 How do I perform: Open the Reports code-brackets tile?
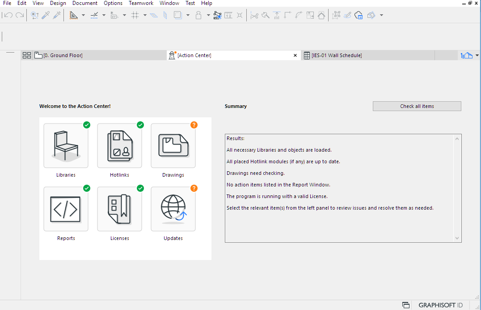pos(66,209)
